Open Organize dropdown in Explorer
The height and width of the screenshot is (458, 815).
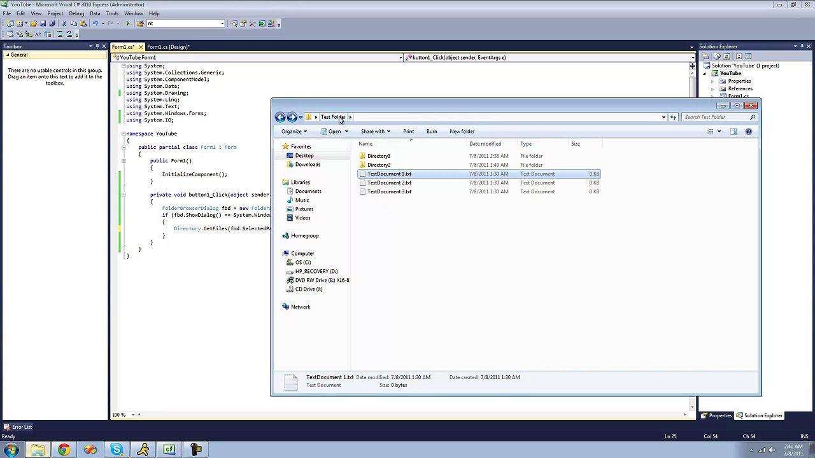pos(294,132)
